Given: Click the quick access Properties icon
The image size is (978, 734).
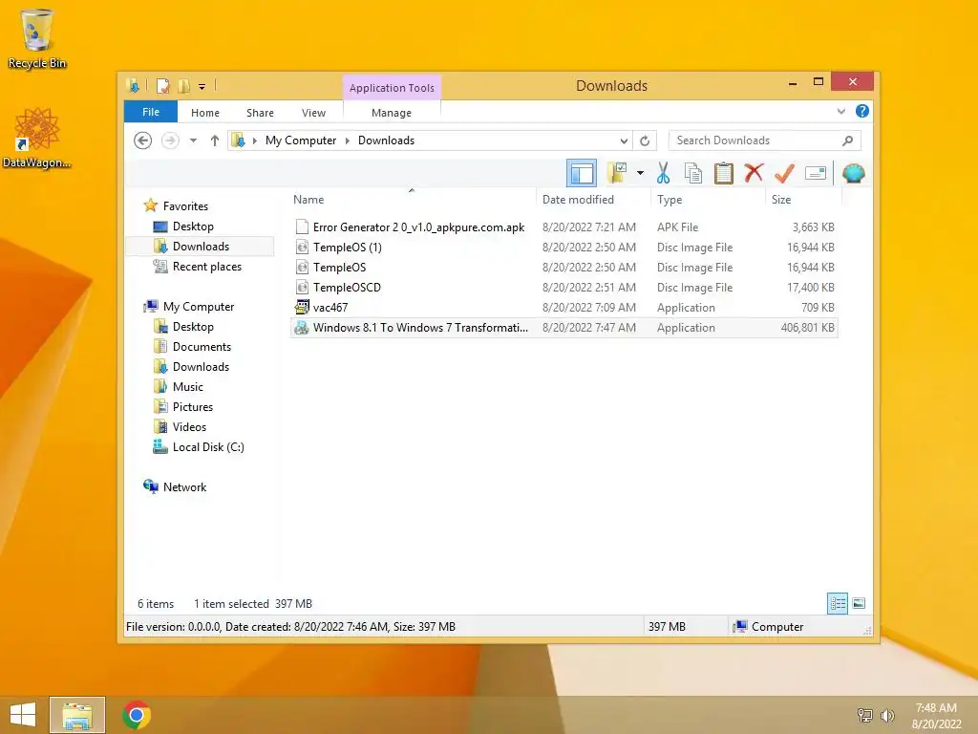Looking at the screenshot, I should [x=162, y=86].
